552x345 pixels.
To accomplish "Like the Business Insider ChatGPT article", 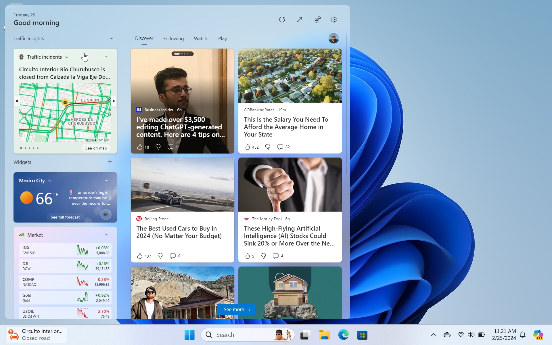I will (x=140, y=147).
